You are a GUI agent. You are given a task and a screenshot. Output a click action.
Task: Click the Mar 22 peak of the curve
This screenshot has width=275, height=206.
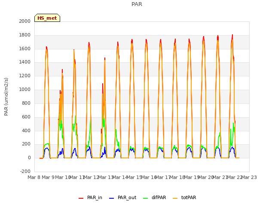coord(232,35)
